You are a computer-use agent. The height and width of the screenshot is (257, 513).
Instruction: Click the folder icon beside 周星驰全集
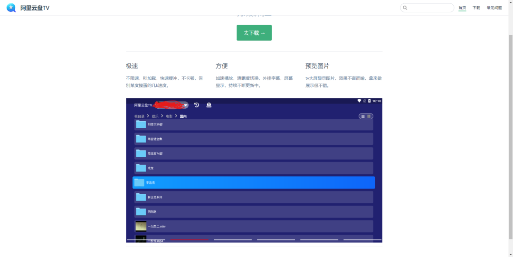[x=141, y=139]
